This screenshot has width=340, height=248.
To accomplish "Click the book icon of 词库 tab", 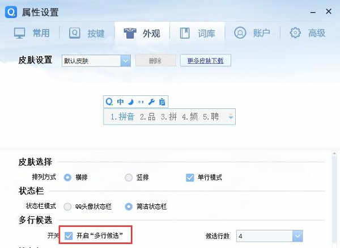I will point(185,33).
